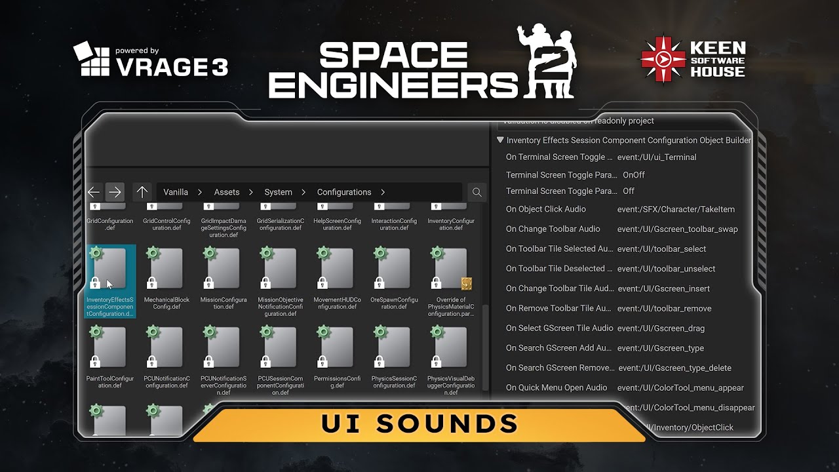Click HelpScreenConfiguration.def file name
Viewport: 839px width, 472px height.
(337, 224)
